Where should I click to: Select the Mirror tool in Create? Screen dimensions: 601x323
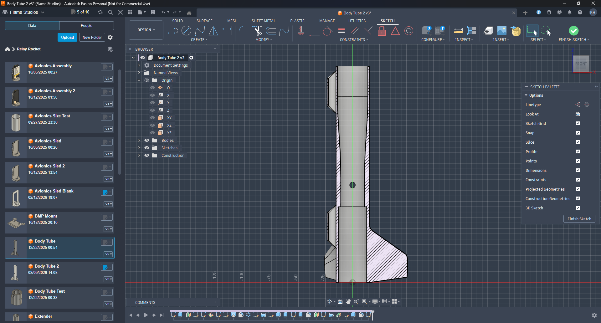[x=213, y=31]
